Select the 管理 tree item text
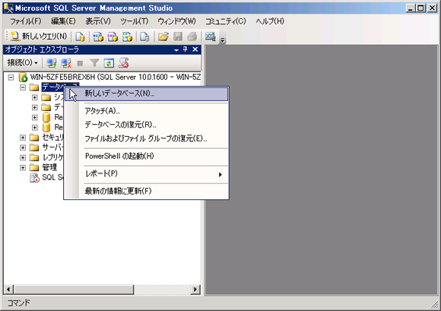441x311 pixels. coord(49,167)
